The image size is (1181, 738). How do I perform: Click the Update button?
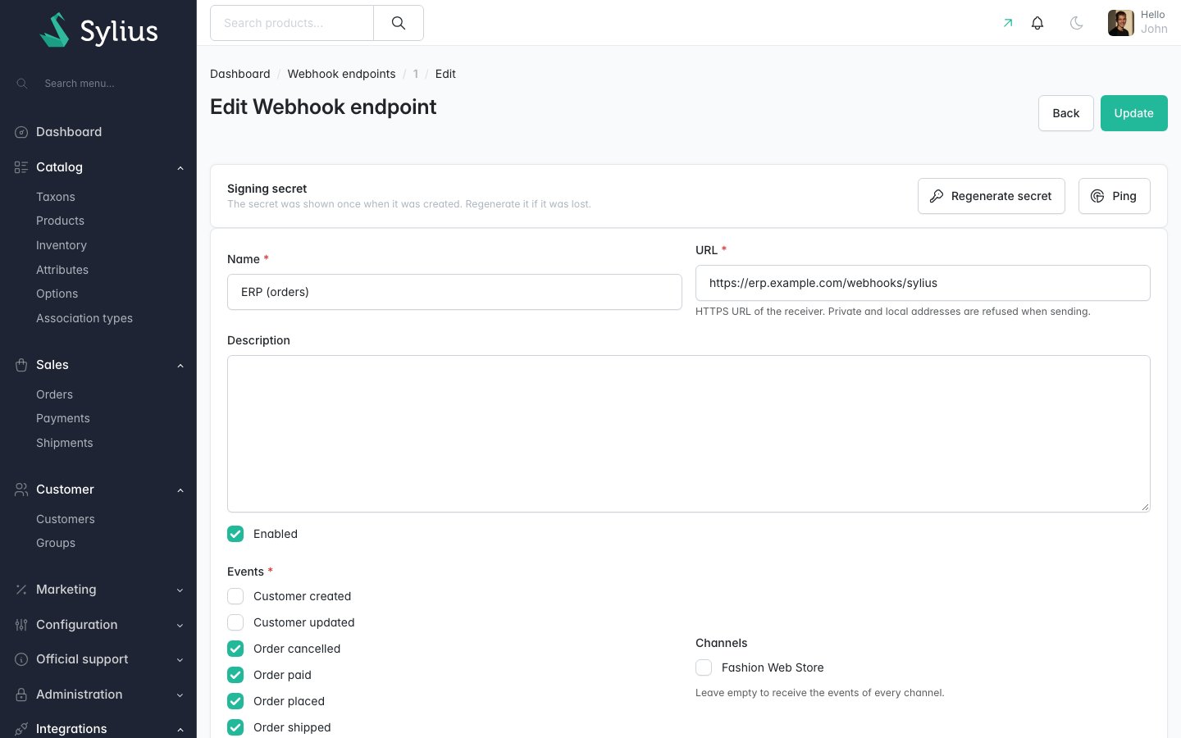point(1133,113)
